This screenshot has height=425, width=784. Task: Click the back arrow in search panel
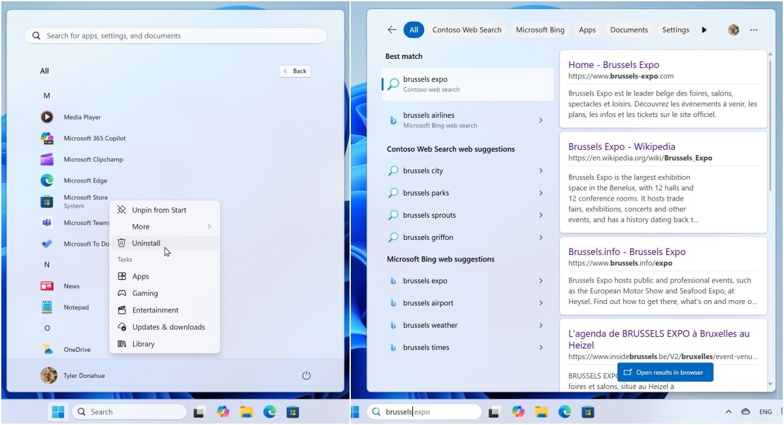point(392,29)
